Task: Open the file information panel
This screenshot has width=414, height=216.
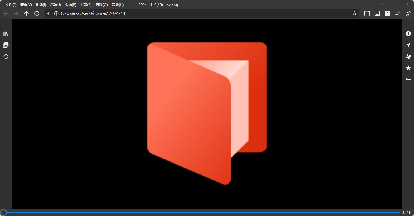Action: [x=408, y=34]
